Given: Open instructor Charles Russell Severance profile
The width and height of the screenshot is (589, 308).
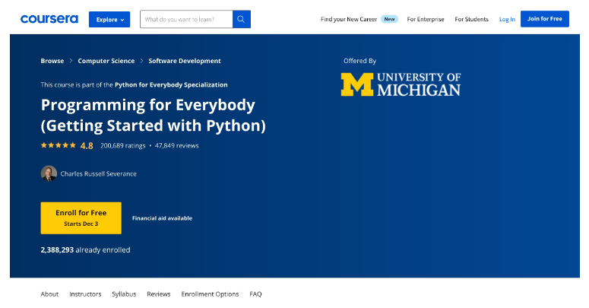Looking at the screenshot, I should coord(98,173).
